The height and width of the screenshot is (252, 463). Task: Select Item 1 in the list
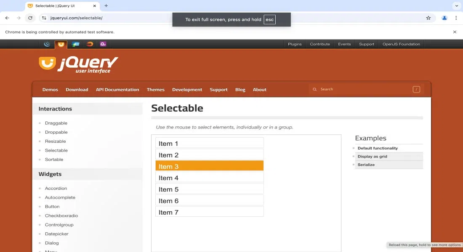click(x=209, y=143)
